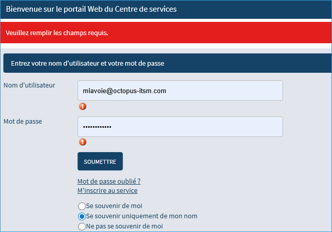The image size is (332, 232).
Task: Click the error icon below the password field
Action: [82, 142]
